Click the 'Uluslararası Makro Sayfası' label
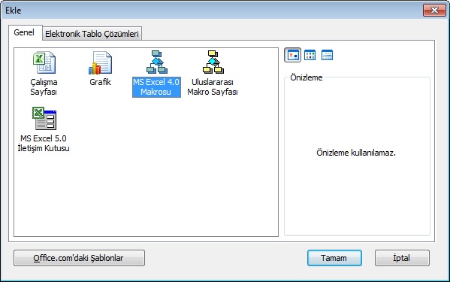This screenshot has height=282, width=450. (x=213, y=87)
